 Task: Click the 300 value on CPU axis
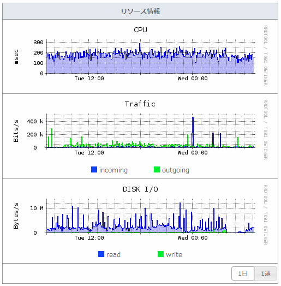point(38,43)
